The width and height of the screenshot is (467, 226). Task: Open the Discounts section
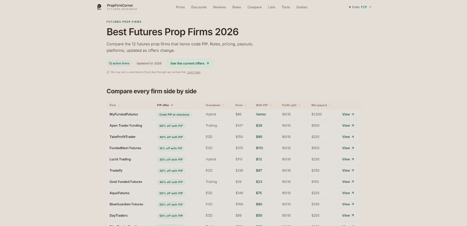[x=199, y=7]
